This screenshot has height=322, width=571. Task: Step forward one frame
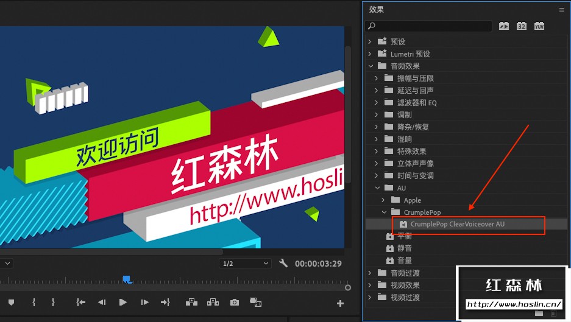tap(144, 303)
